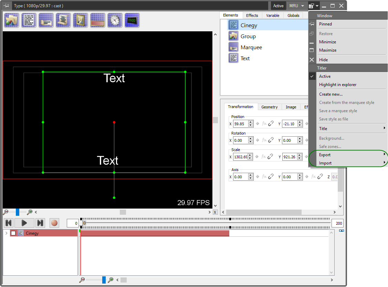Image resolution: width=388 pixels, height=287 pixels.
Task: Open the MRU dropdown
Action: point(296,6)
